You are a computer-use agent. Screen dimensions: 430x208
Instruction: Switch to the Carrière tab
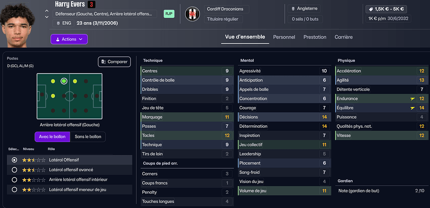click(344, 37)
